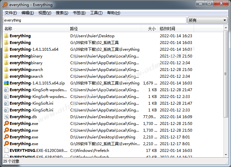The height and width of the screenshot is (167, 231).
Task: Click everythingbinary folder icon dated 2022-01-12
Action: tap(6, 63)
